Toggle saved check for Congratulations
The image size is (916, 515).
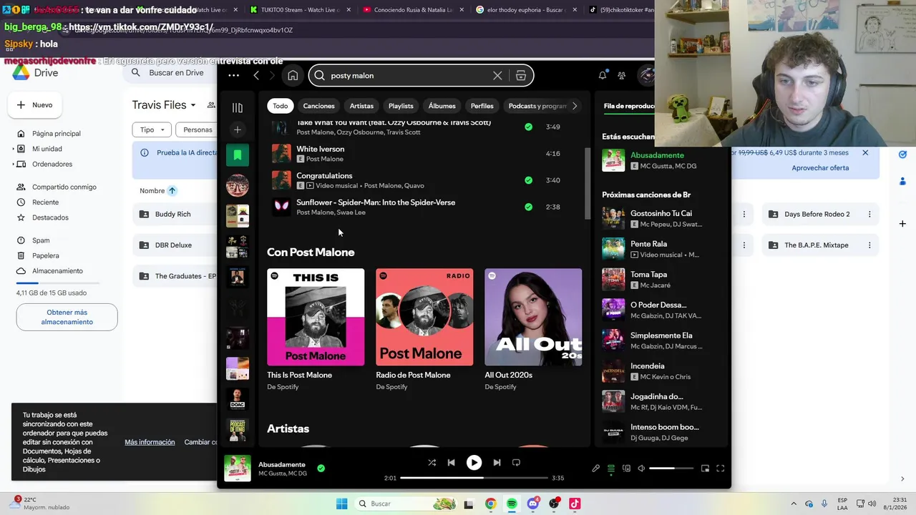528,180
